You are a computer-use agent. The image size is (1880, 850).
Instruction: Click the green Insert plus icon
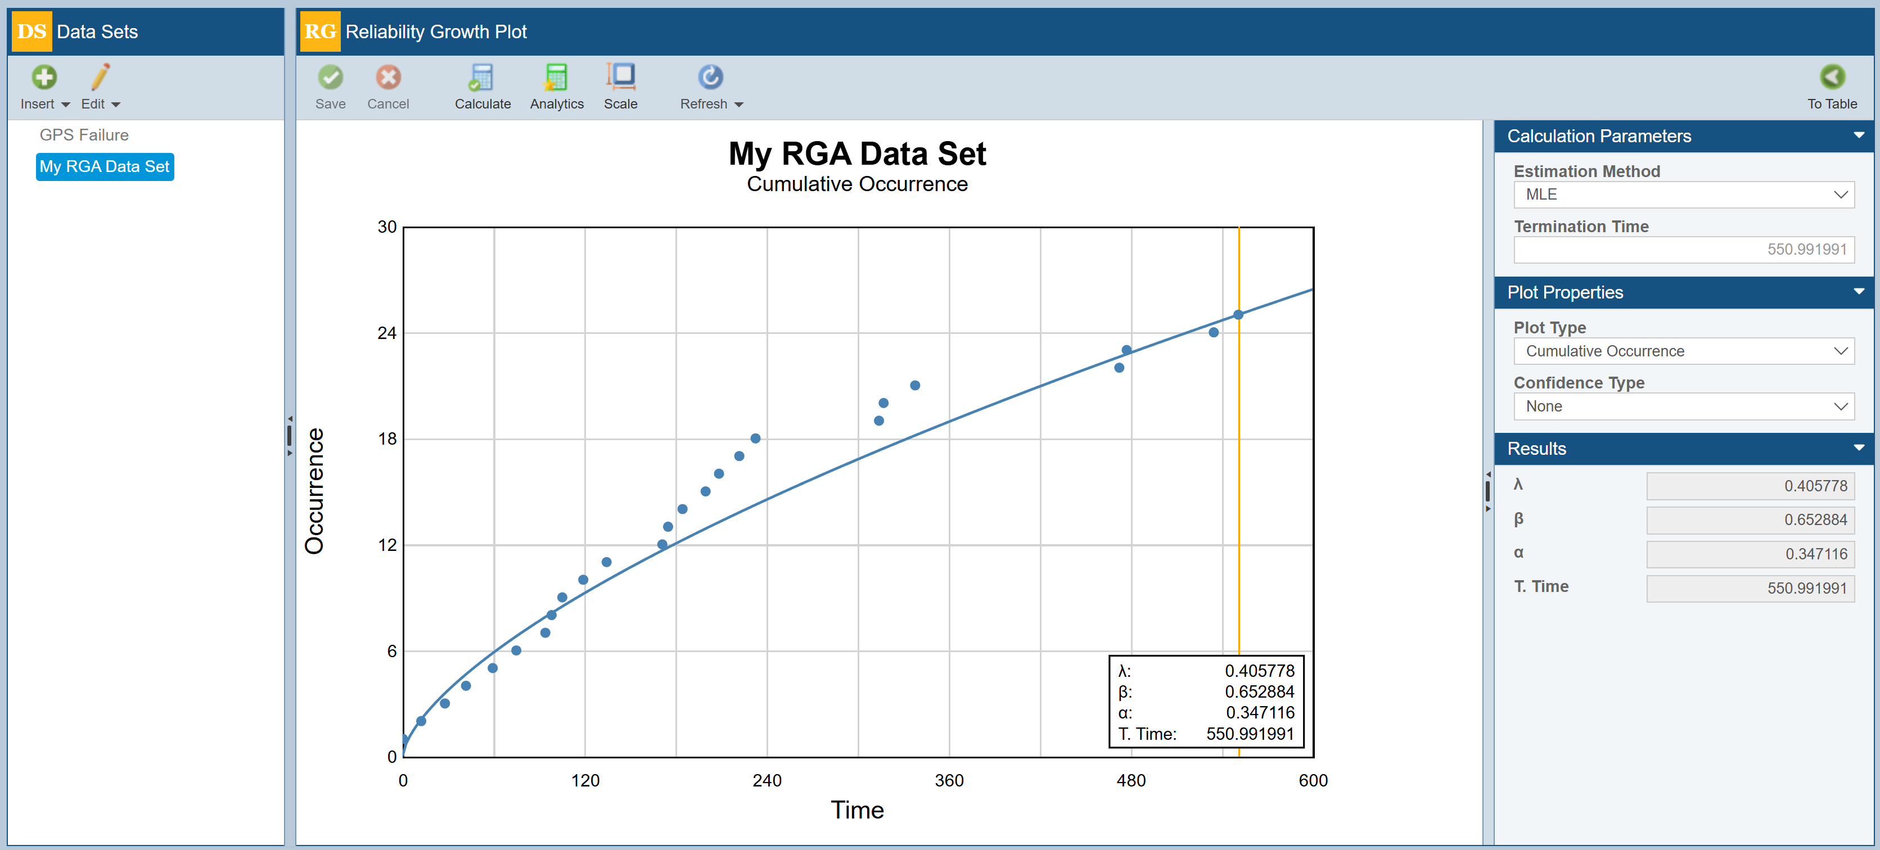tap(44, 76)
